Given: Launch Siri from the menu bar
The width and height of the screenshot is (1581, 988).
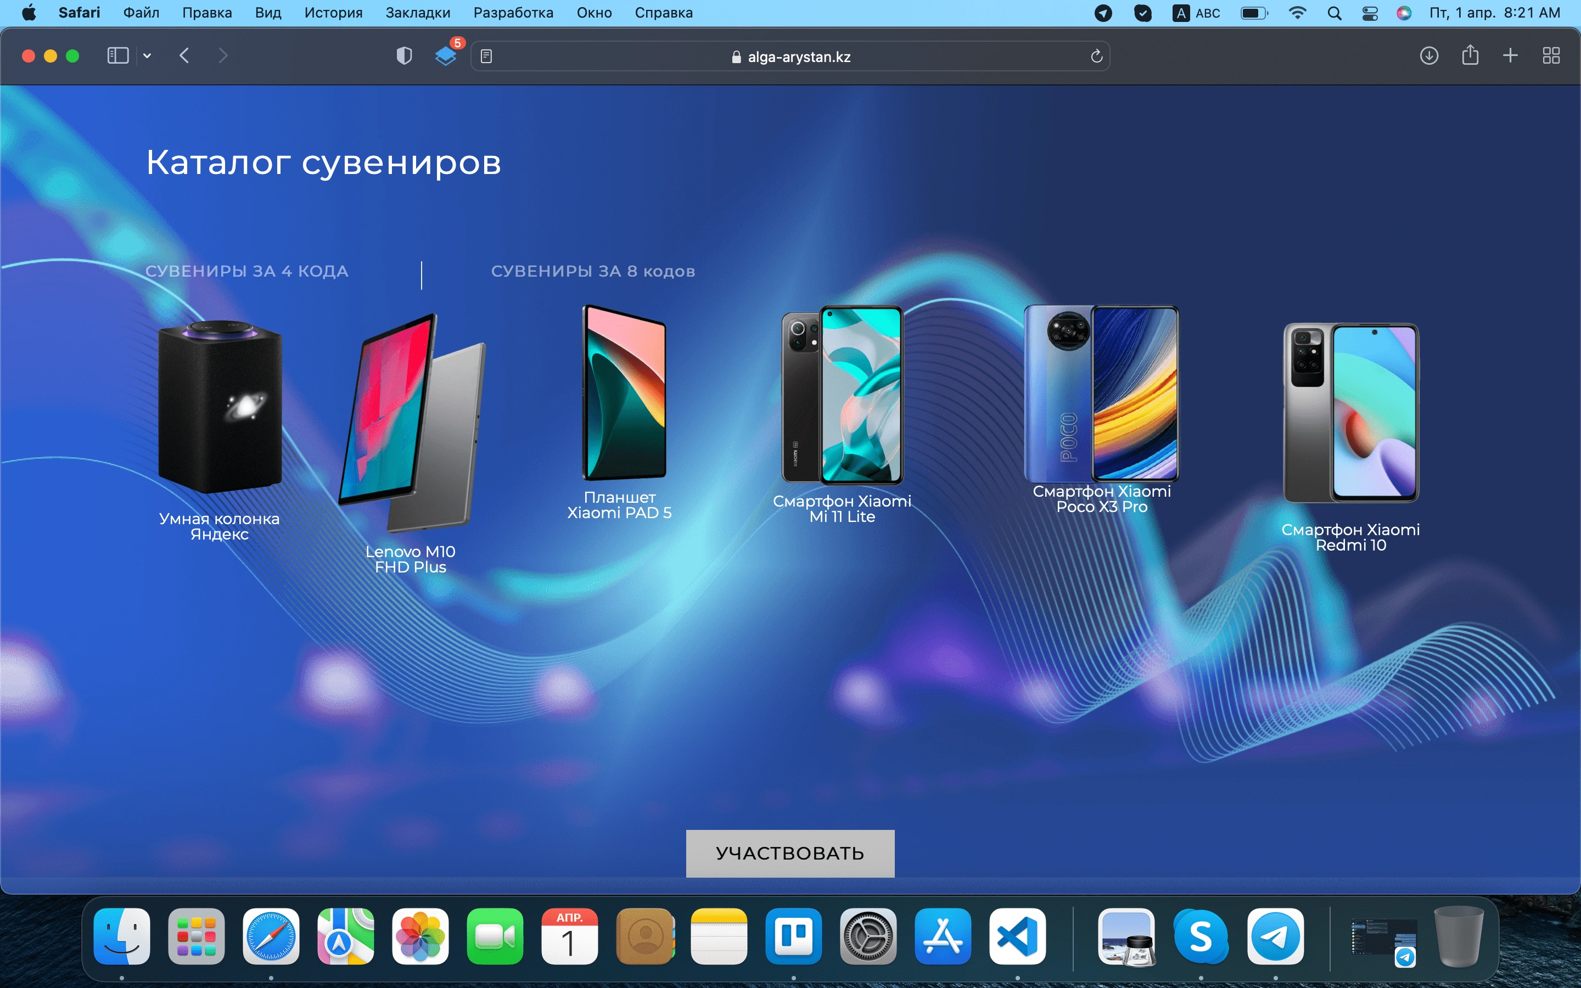Looking at the screenshot, I should [x=1403, y=13].
